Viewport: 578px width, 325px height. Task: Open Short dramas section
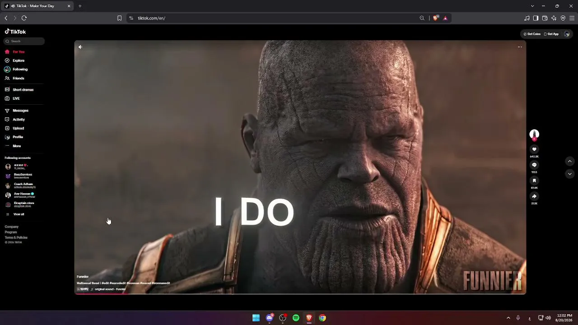click(x=19, y=90)
